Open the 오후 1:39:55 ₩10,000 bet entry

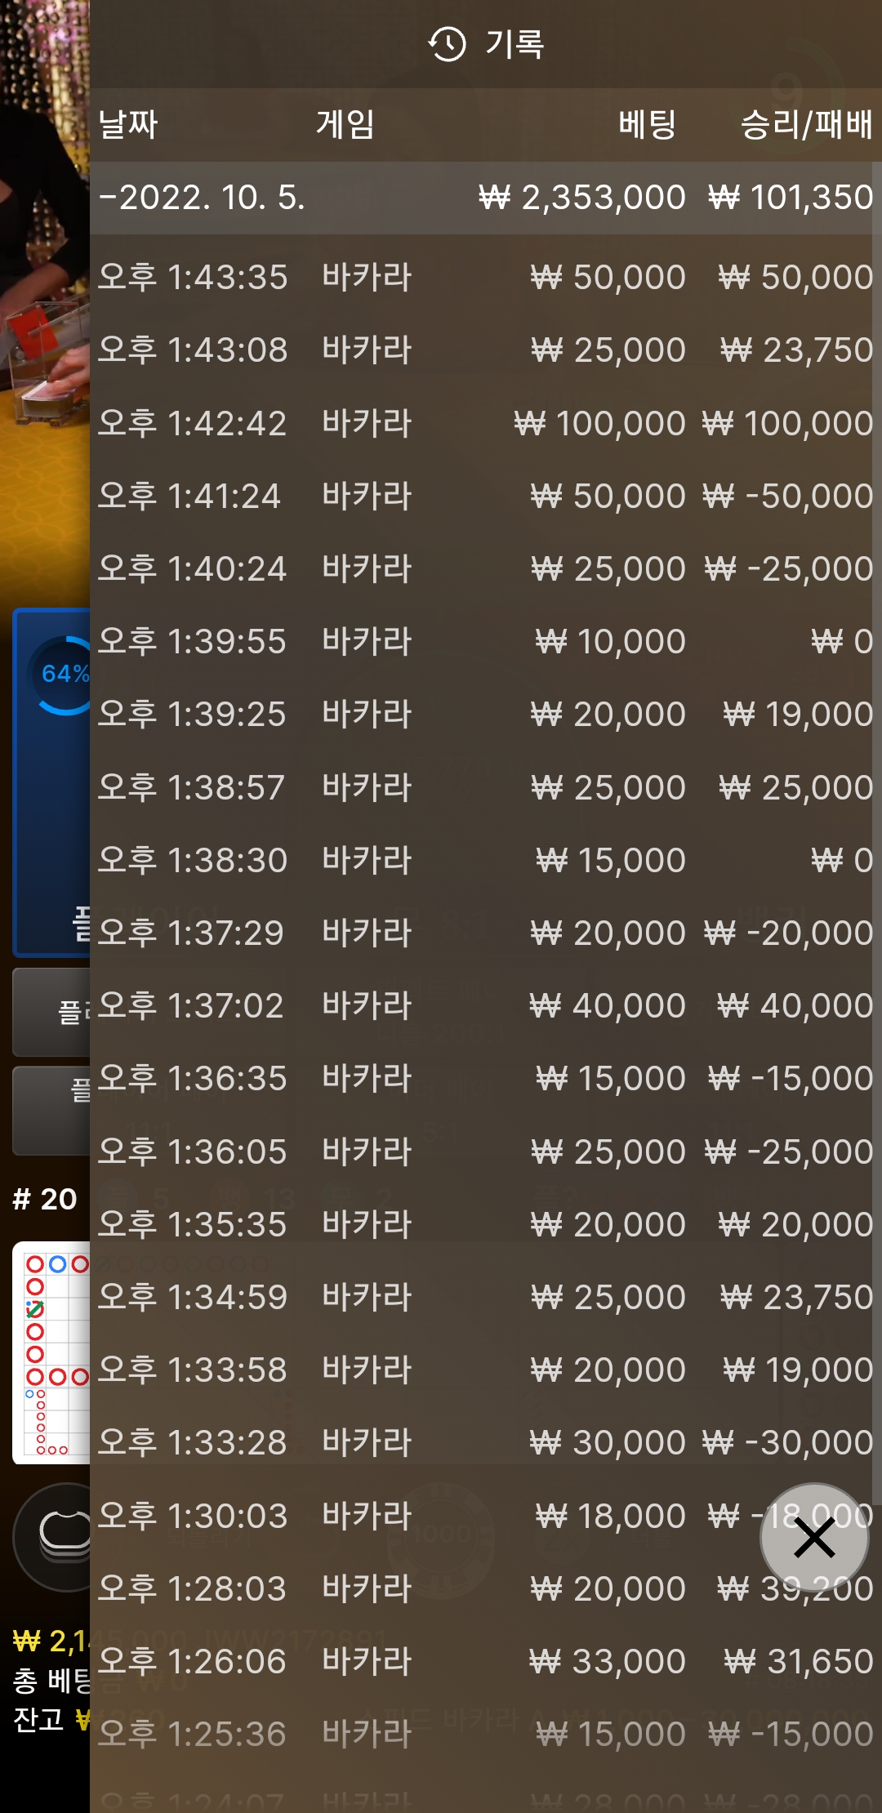coord(486,641)
